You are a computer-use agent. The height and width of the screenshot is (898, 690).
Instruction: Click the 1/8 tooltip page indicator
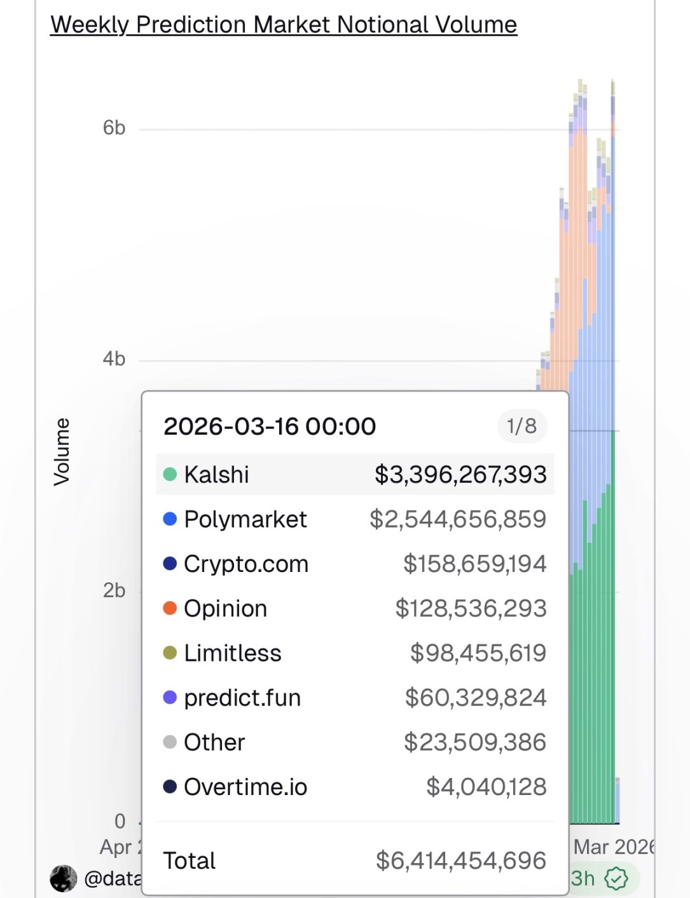pos(521,426)
